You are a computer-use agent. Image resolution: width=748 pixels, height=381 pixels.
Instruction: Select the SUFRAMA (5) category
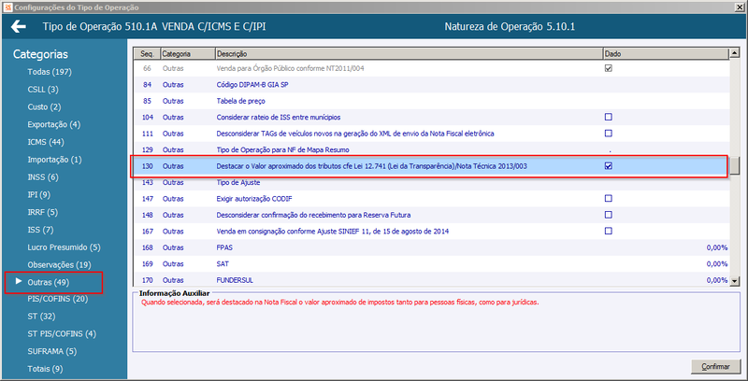click(52, 351)
